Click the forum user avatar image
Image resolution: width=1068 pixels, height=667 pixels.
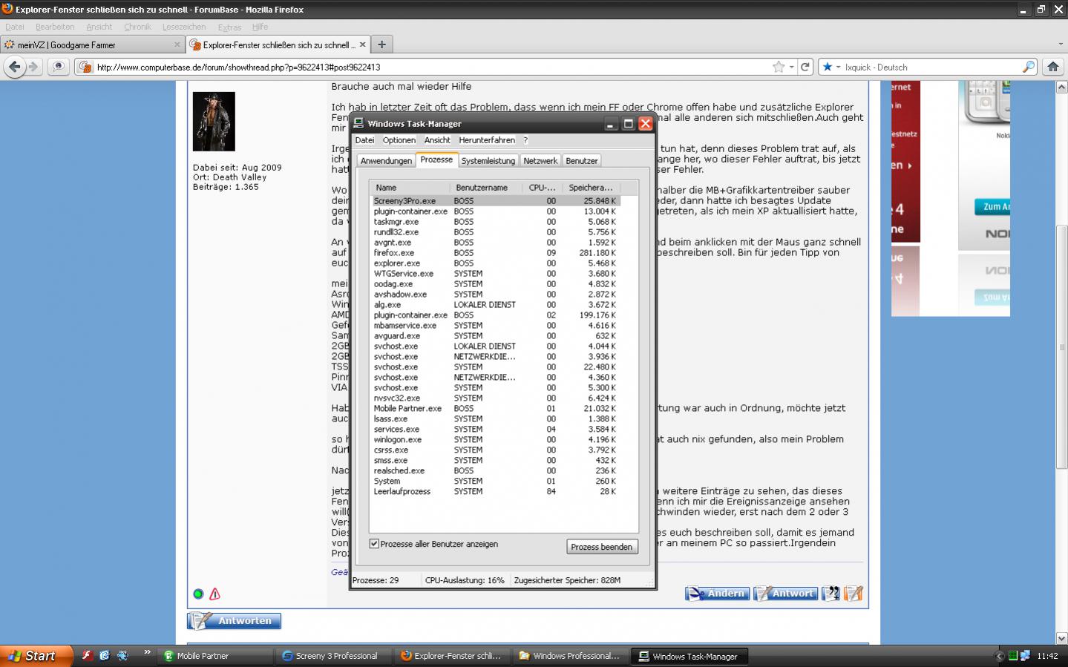tap(214, 122)
